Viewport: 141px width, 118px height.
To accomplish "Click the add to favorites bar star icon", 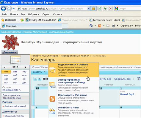I will 22,20.
